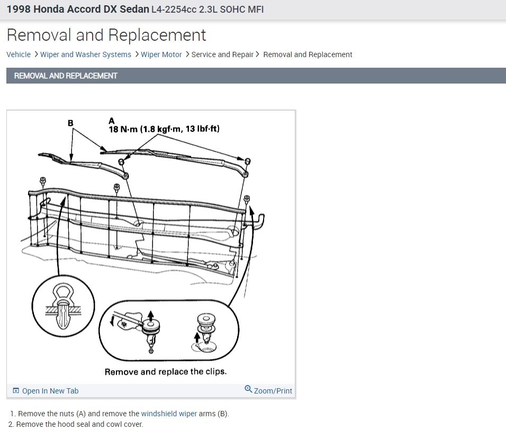Click the Removal and Replacement page heading

click(106, 35)
